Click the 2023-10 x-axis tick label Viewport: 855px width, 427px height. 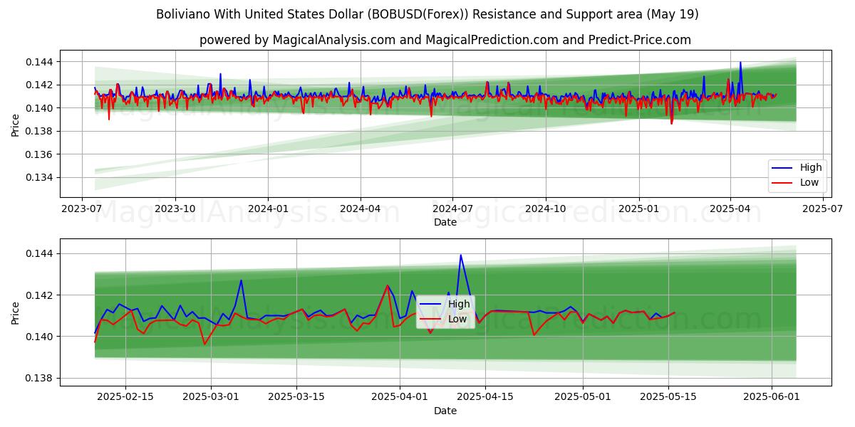tap(175, 209)
